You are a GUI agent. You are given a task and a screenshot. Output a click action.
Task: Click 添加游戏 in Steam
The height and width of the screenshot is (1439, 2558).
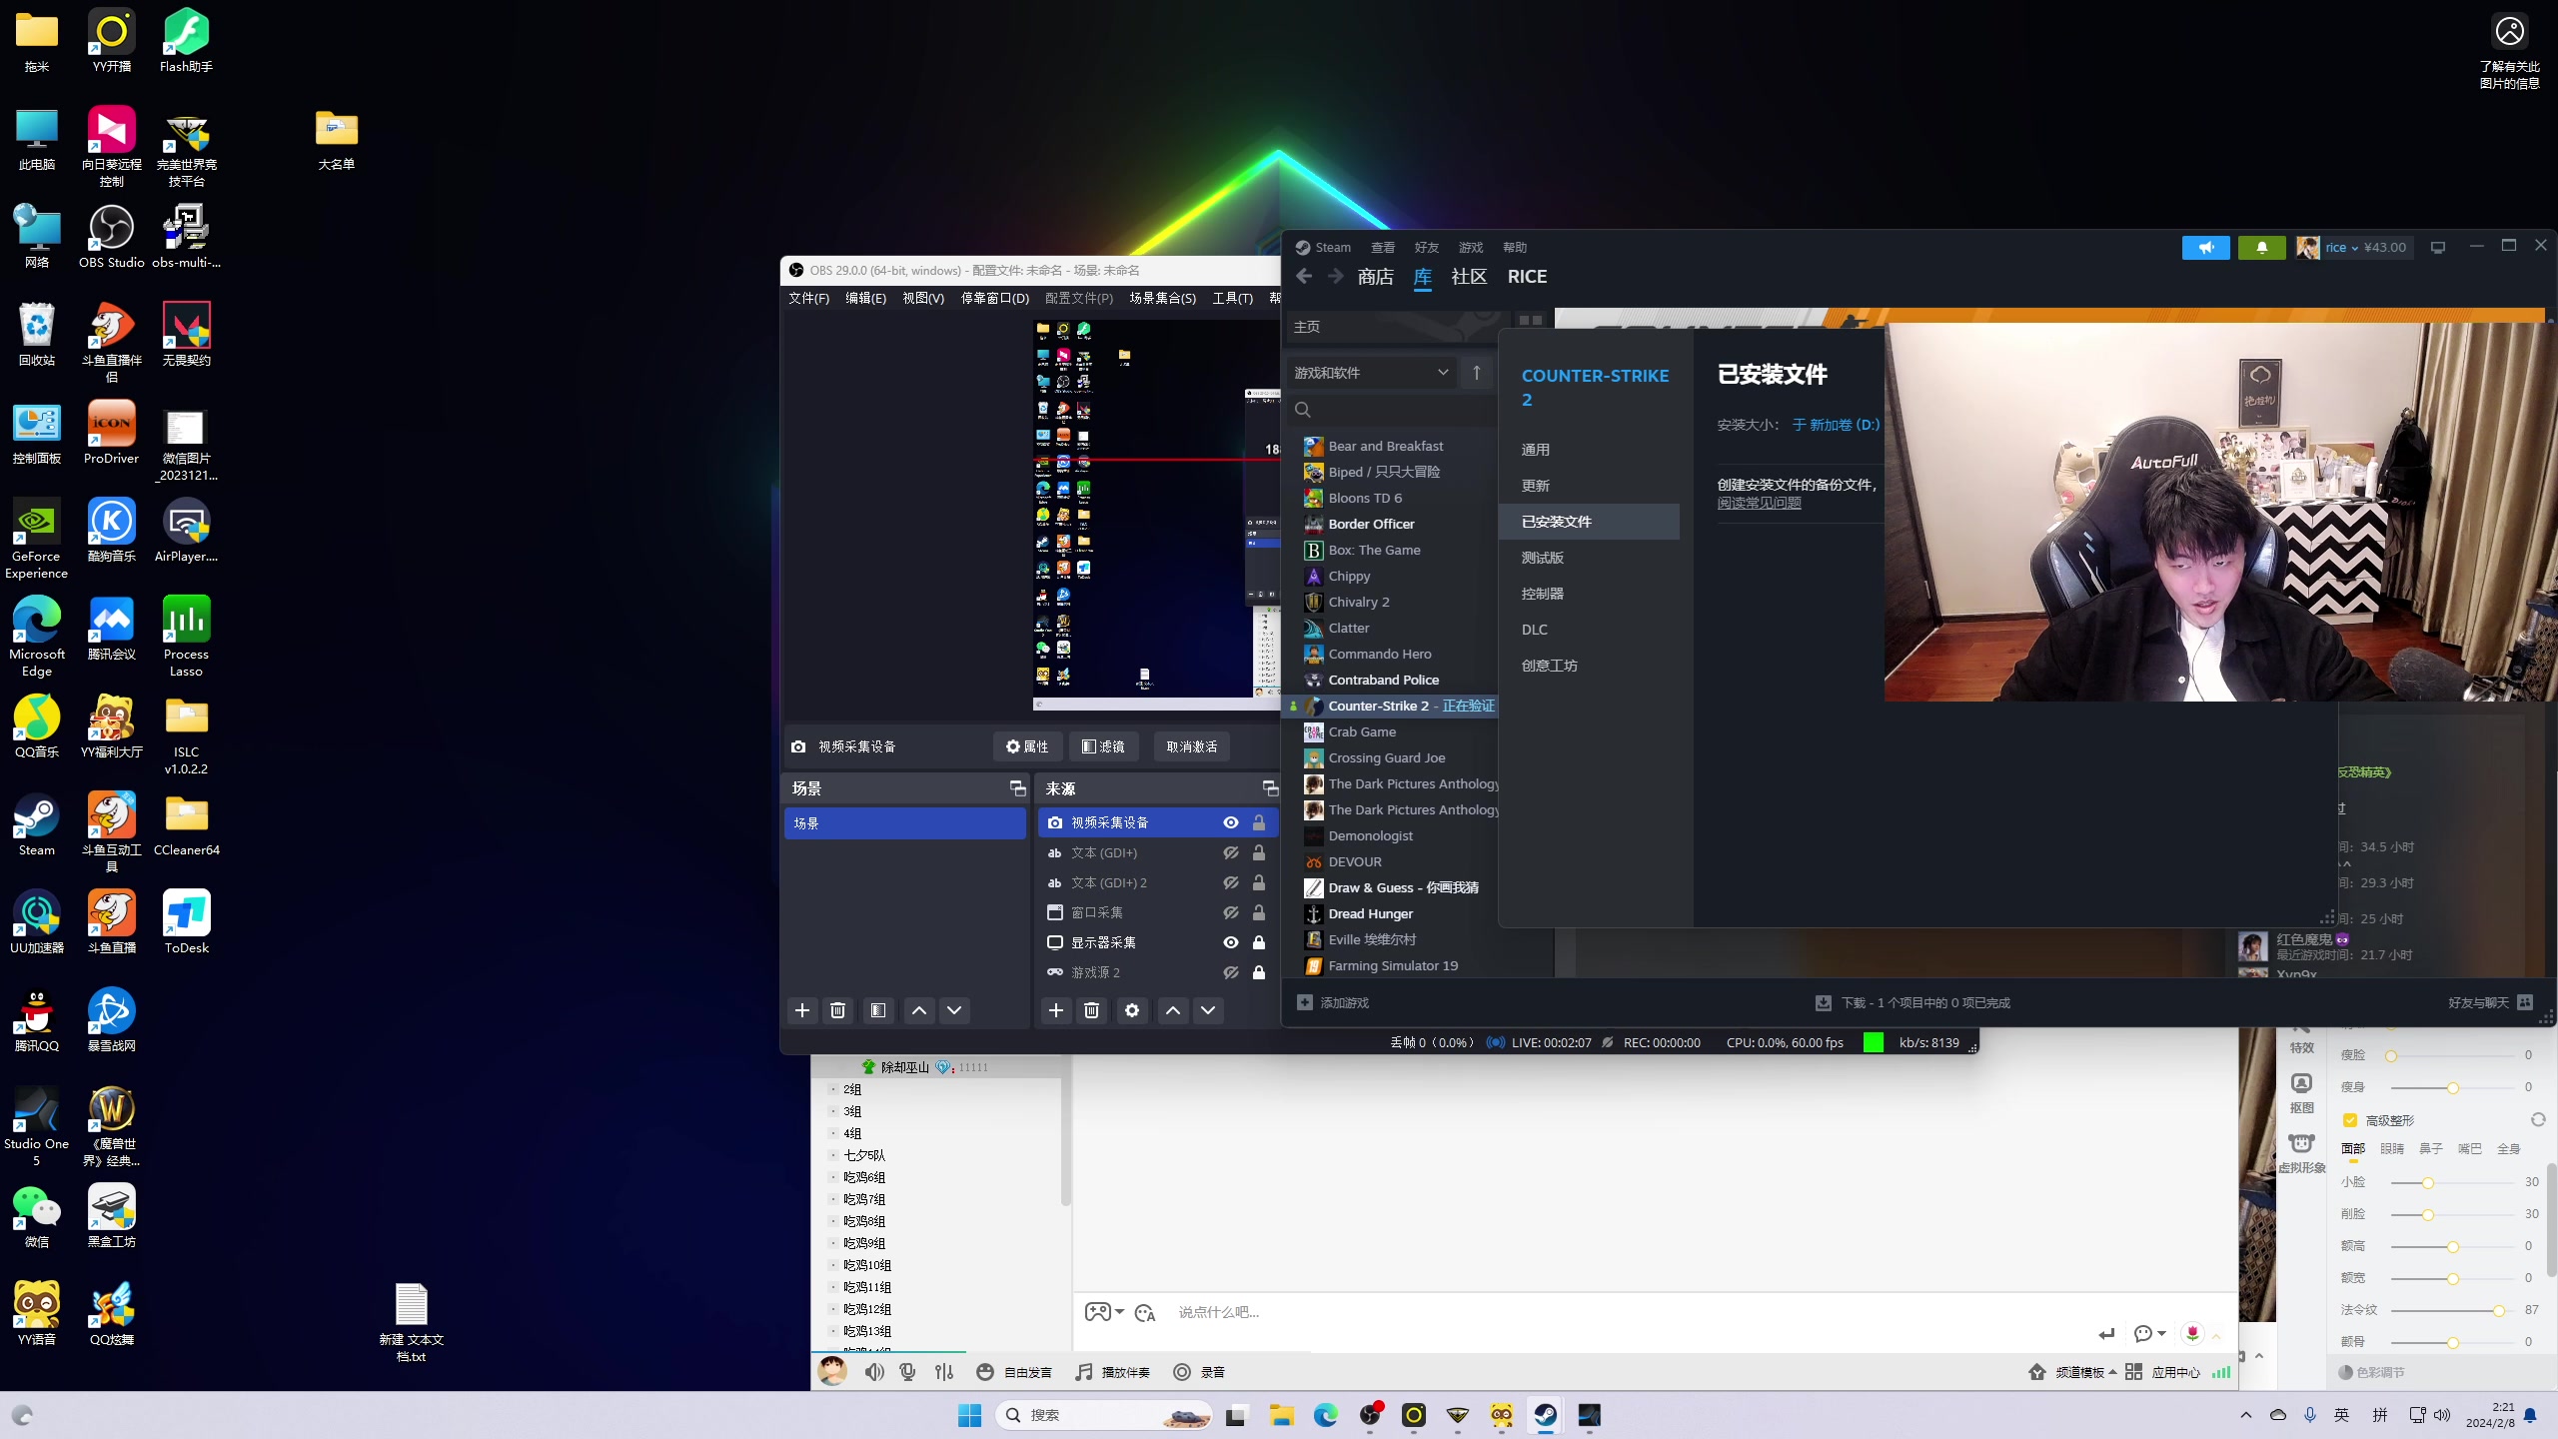point(1333,1002)
